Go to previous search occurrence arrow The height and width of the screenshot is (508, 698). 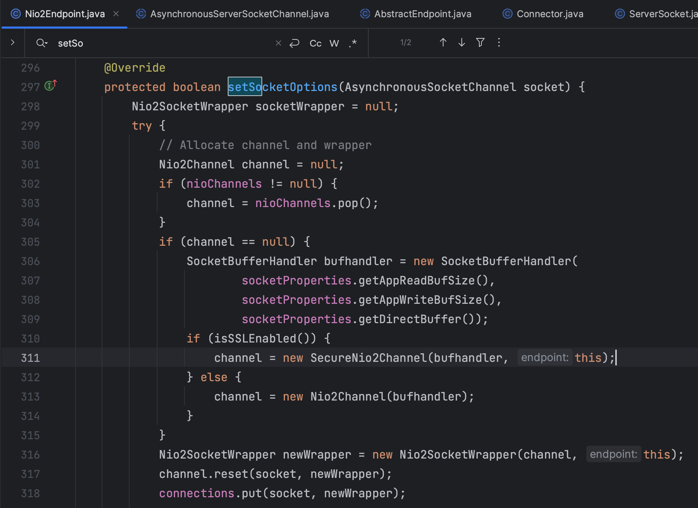pos(443,43)
